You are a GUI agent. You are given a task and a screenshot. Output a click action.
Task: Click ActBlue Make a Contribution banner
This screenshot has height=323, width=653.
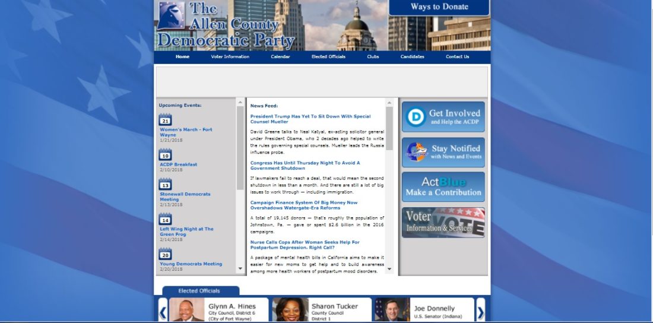pyautogui.click(x=443, y=186)
